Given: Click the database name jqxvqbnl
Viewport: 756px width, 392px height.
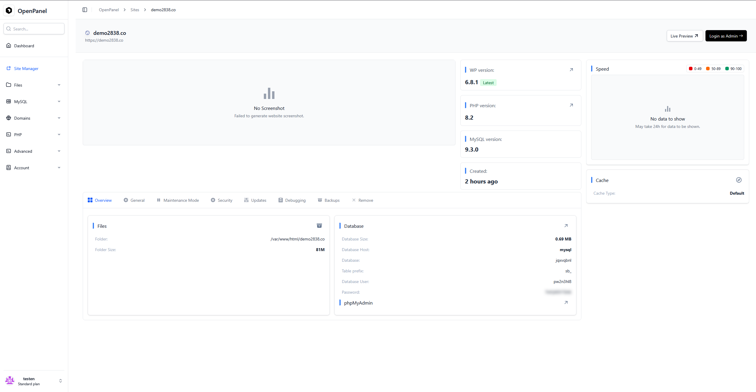Looking at the screenshot, I should [x=563, y=260].
